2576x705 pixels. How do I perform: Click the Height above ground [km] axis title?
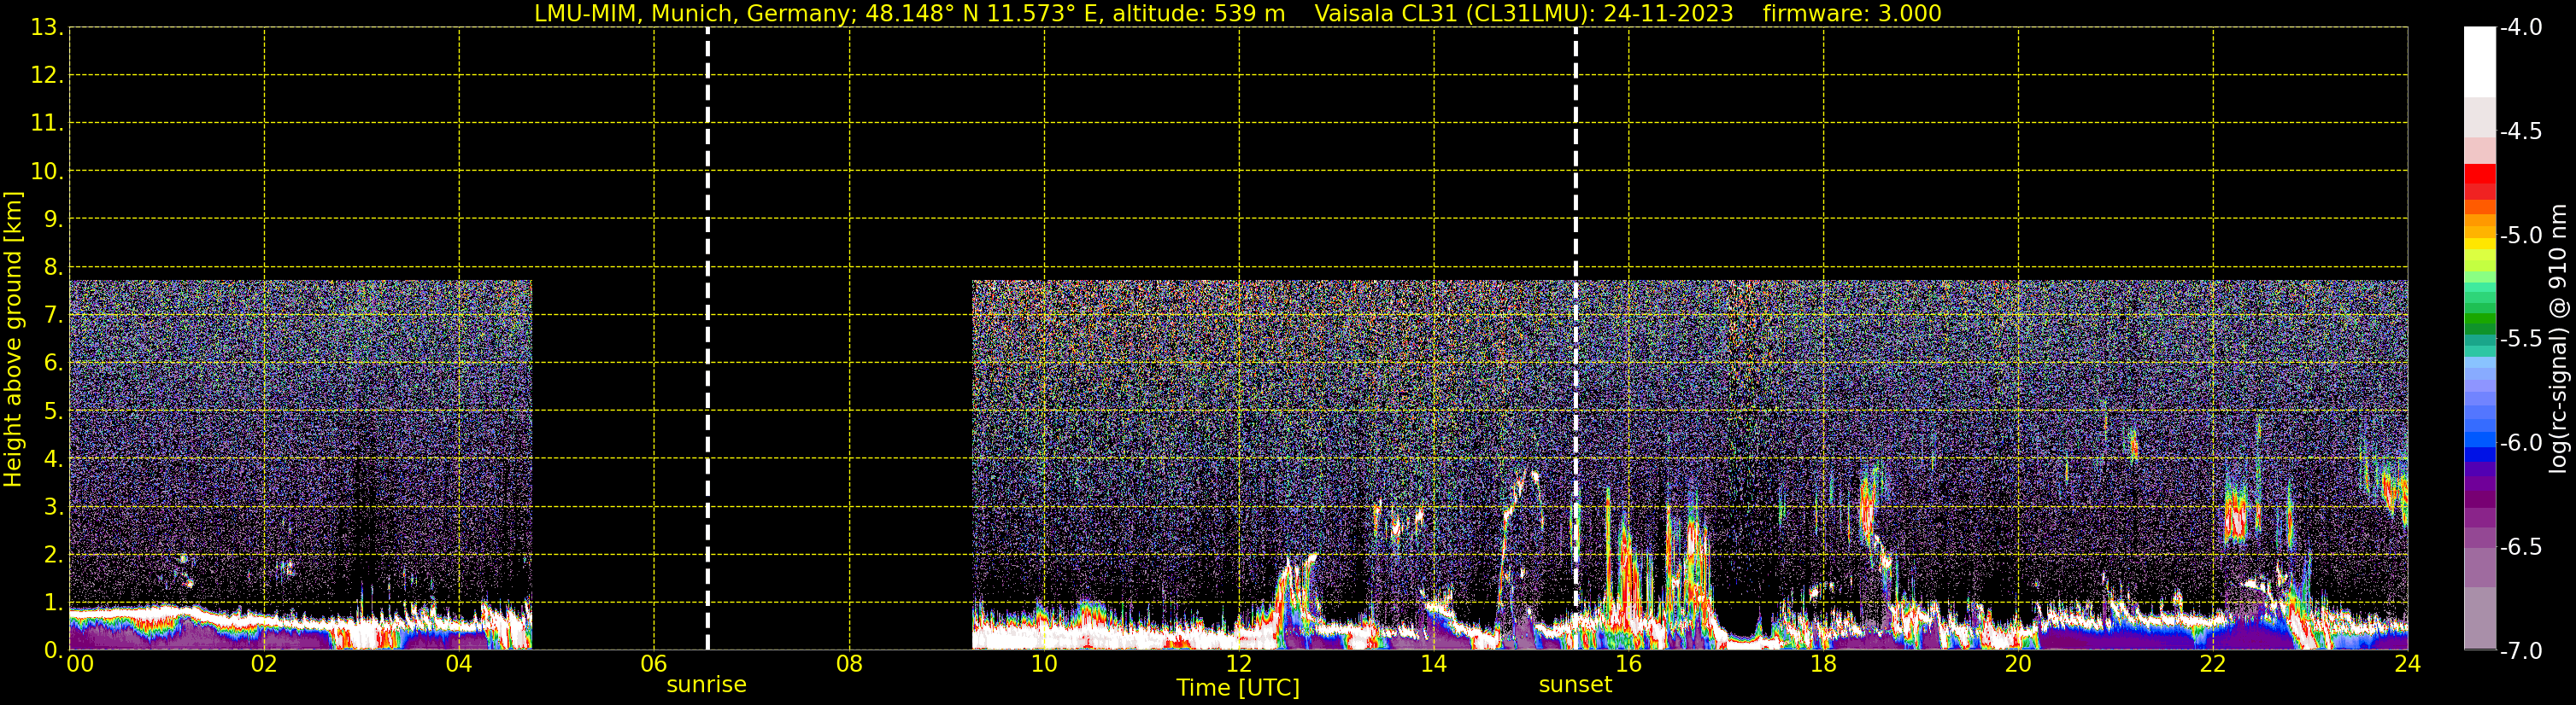click(13, 340)
